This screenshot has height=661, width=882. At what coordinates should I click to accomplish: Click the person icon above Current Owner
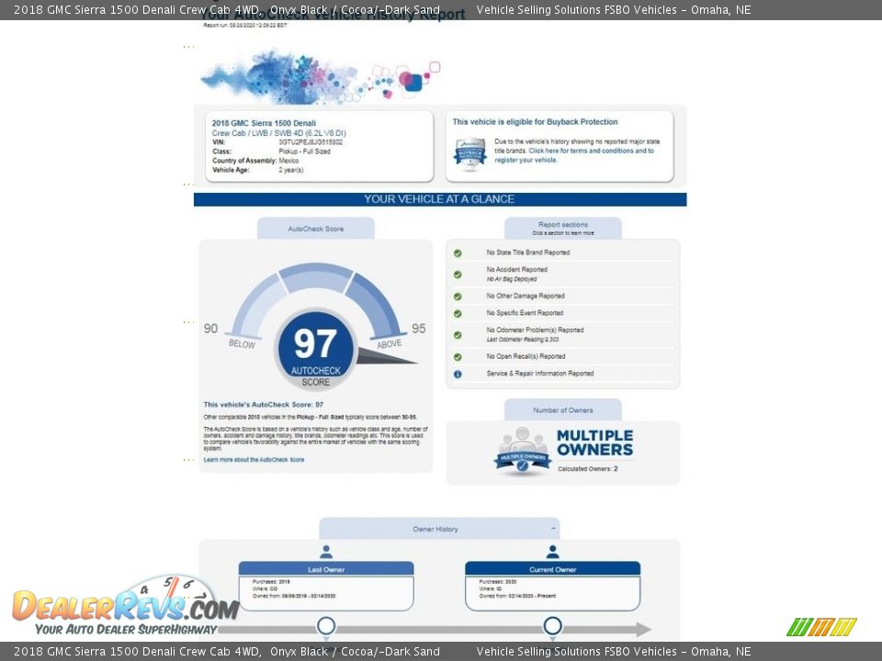click(553, 552)
